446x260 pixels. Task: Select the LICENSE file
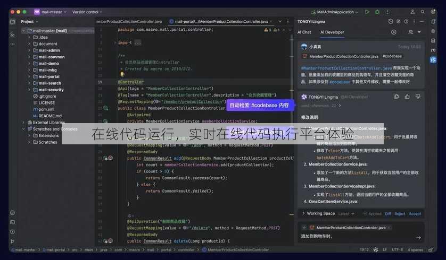point(44,102)
